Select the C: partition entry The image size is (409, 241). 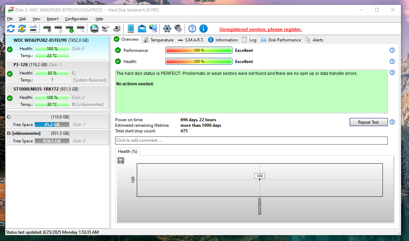pyautogui.click(x=57, y=121)
